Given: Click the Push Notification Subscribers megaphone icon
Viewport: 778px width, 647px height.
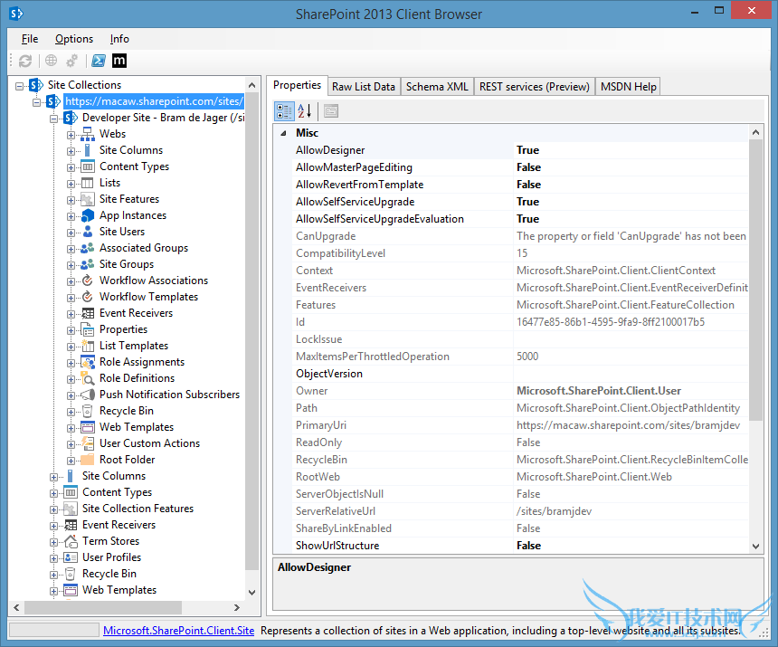Looking at the screenshot, I should click(x=88, y=395).
